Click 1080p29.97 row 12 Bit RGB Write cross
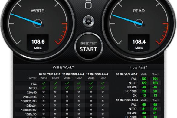 tap(91, 110)
